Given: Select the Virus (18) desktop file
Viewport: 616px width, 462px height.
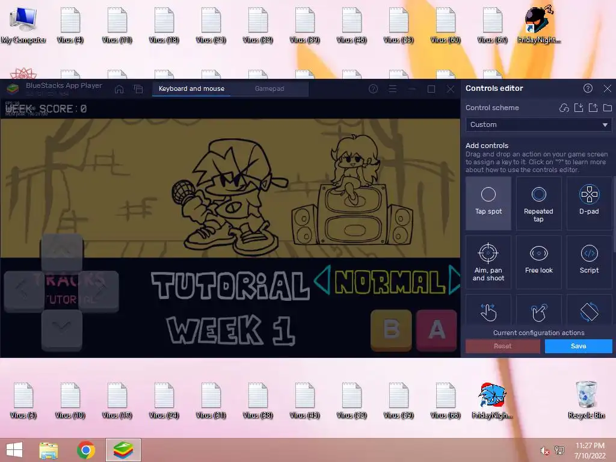Looking at the screenshot, I should point(164,25).
